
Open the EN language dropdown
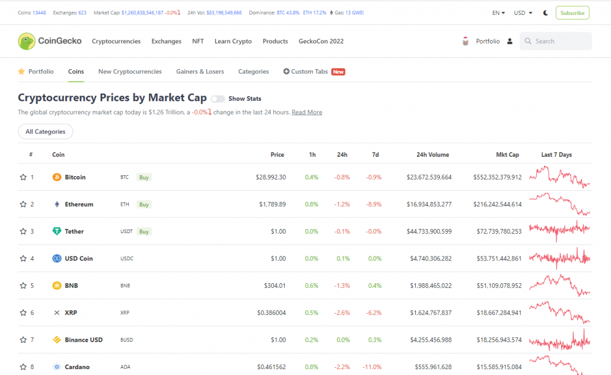pos(498,13)
